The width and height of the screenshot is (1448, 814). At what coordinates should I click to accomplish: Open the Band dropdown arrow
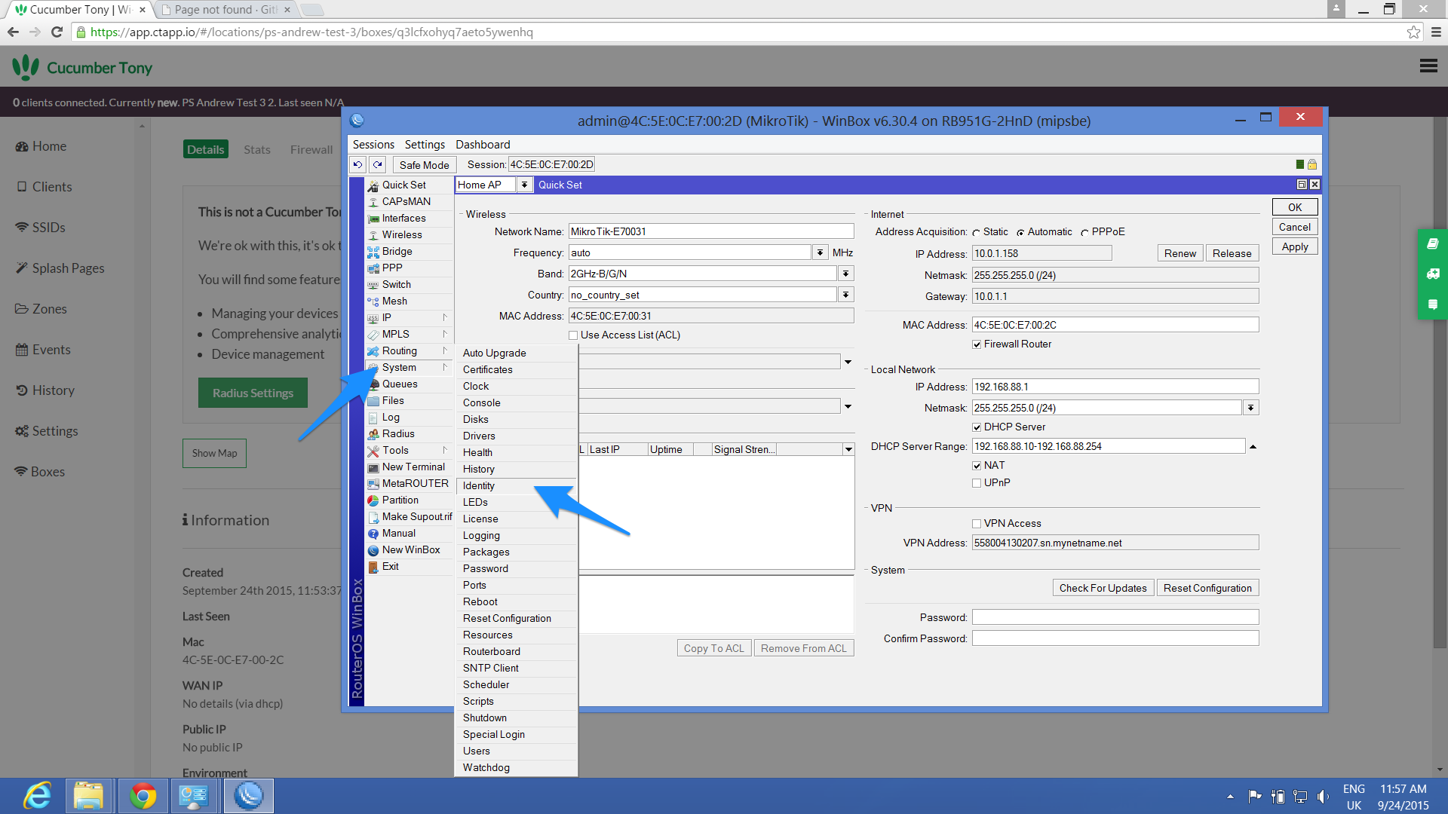pos(845,274)
